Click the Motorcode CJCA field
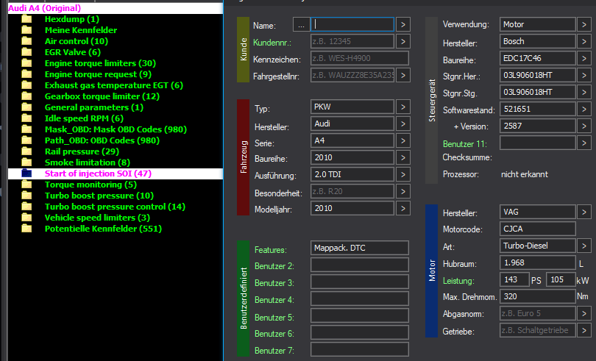Image resolution: width=596 pixels, height=361 pixels. pyautogui.click(x=536, y=229)
